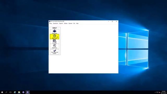Open the Employees module
Screen dimensions: 167x94
coord(55,32)
